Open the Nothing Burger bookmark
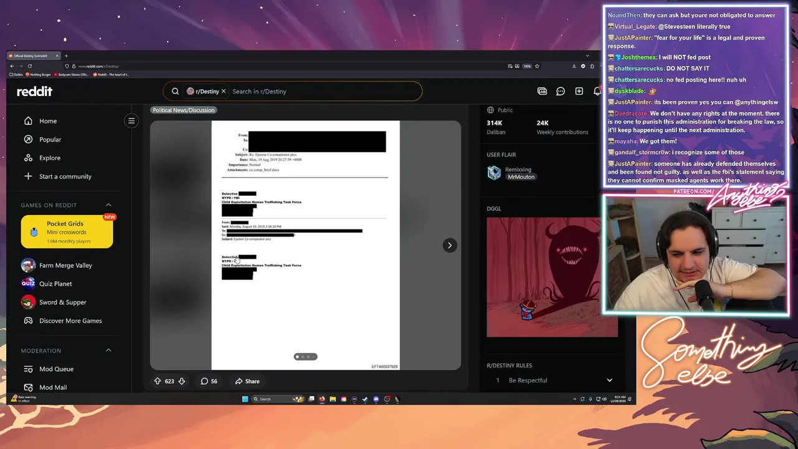Image resolution: width=798 pixels, height=449 pixels. coord(39,75)
